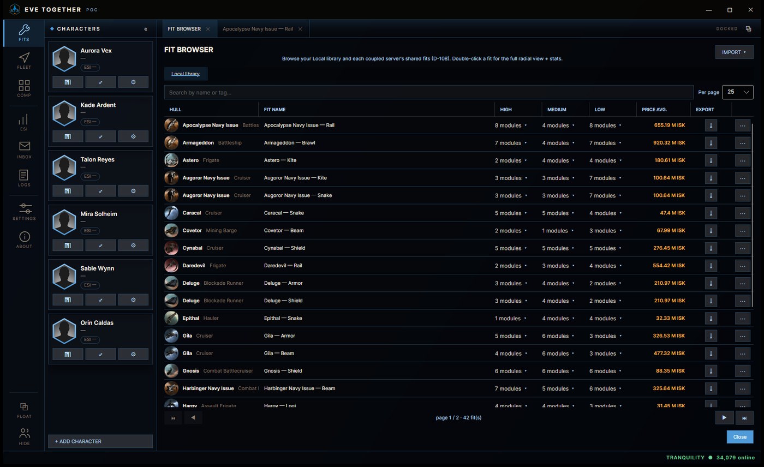Open the About page in sidebar
The width and height of the screenshot is (764, 467).
click(x=23, y=240)
